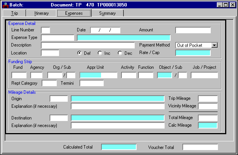Viewport: 238px width, 155px height.
Task: Click the Origin code input field
Action: coord(59,99)
